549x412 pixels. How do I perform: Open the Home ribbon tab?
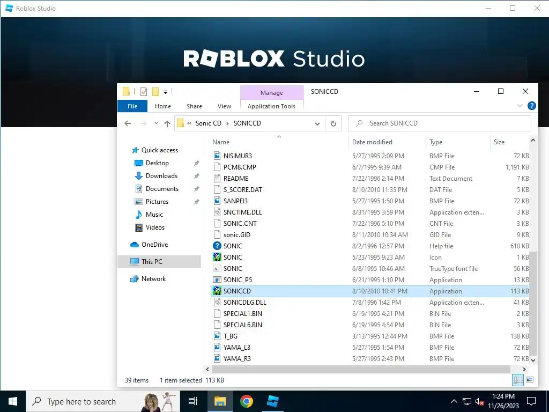[x=163, y=106]
